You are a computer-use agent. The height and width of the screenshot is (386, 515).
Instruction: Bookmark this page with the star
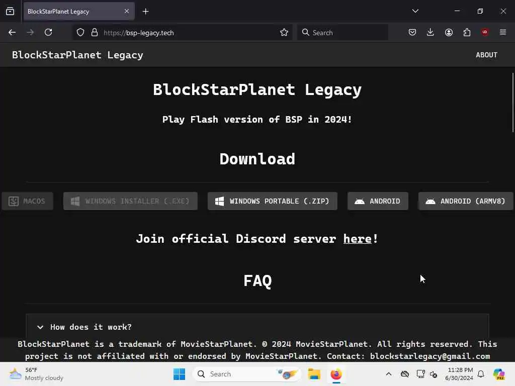click(x=284, y=33)
